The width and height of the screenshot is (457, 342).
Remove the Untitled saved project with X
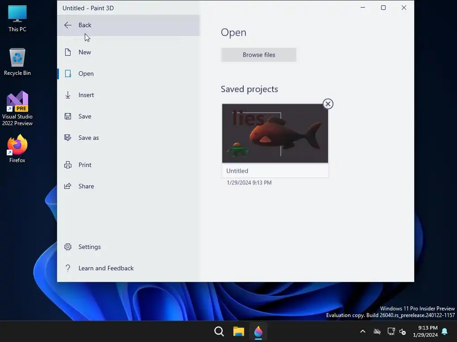tap(328, 104)
